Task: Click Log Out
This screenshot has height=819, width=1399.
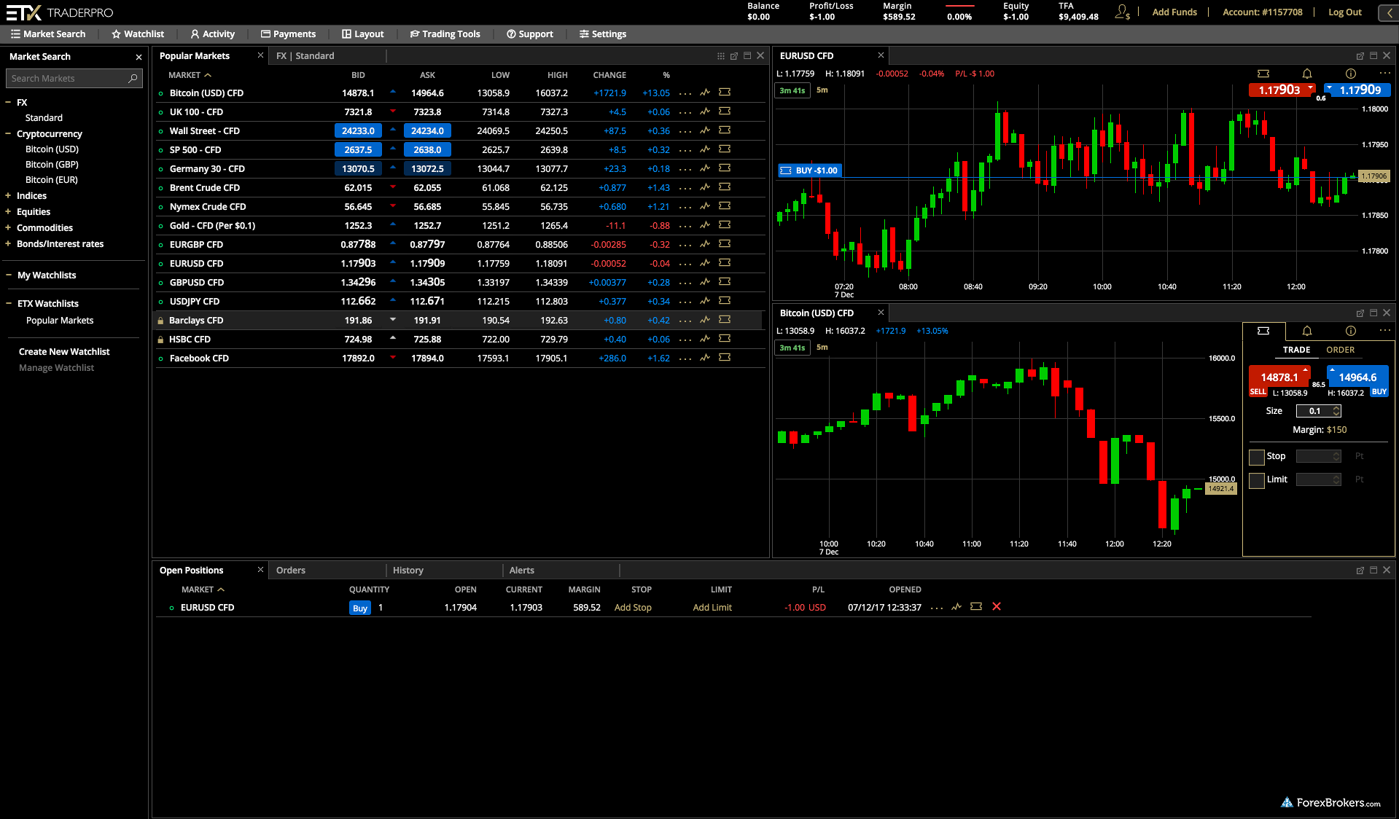Action: click(x=1345, y=12)
